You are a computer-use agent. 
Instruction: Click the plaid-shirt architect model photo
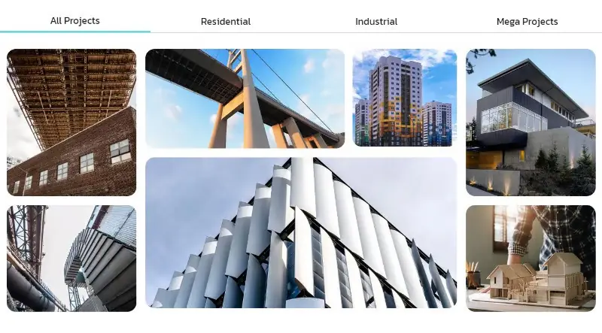pos(531,258)
